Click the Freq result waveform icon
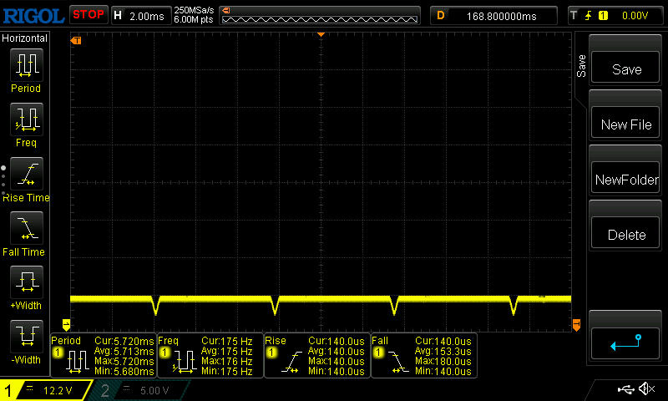The image size is (668, 401). (x=184, y=363)
